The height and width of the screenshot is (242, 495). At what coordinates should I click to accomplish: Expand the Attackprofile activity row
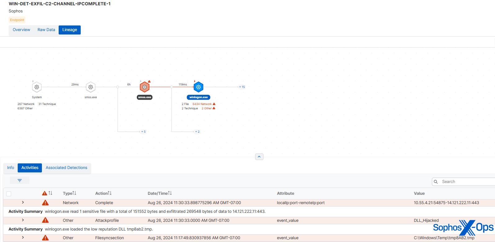(23, 220)
